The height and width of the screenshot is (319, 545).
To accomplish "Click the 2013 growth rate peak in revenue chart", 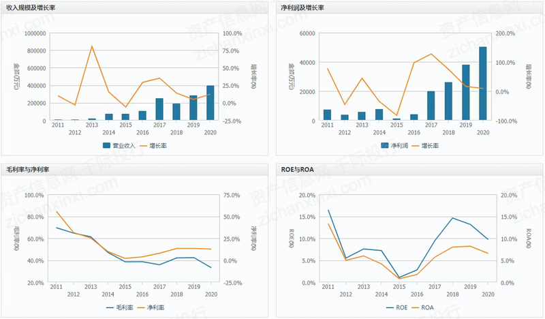I will (x=92, y=46).
